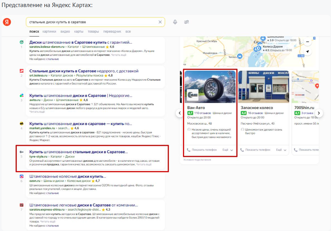Open Запасное колесо '16 отзывов' reviews
331x231 pixels.
pos(255,113)
